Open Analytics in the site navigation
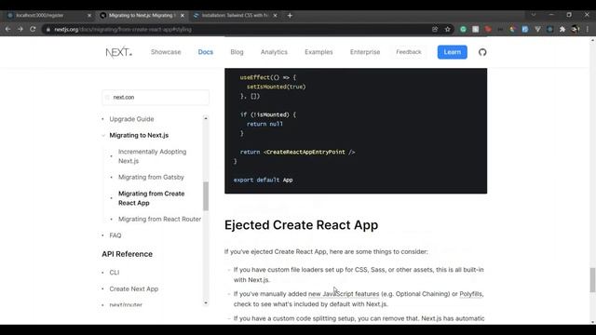The height and width of the screenshot is (335, 596). pos(274,52)
